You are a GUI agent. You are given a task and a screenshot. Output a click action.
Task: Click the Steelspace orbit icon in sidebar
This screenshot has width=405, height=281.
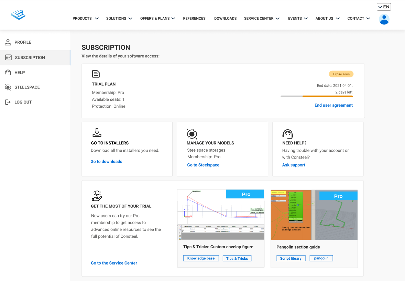8,87
